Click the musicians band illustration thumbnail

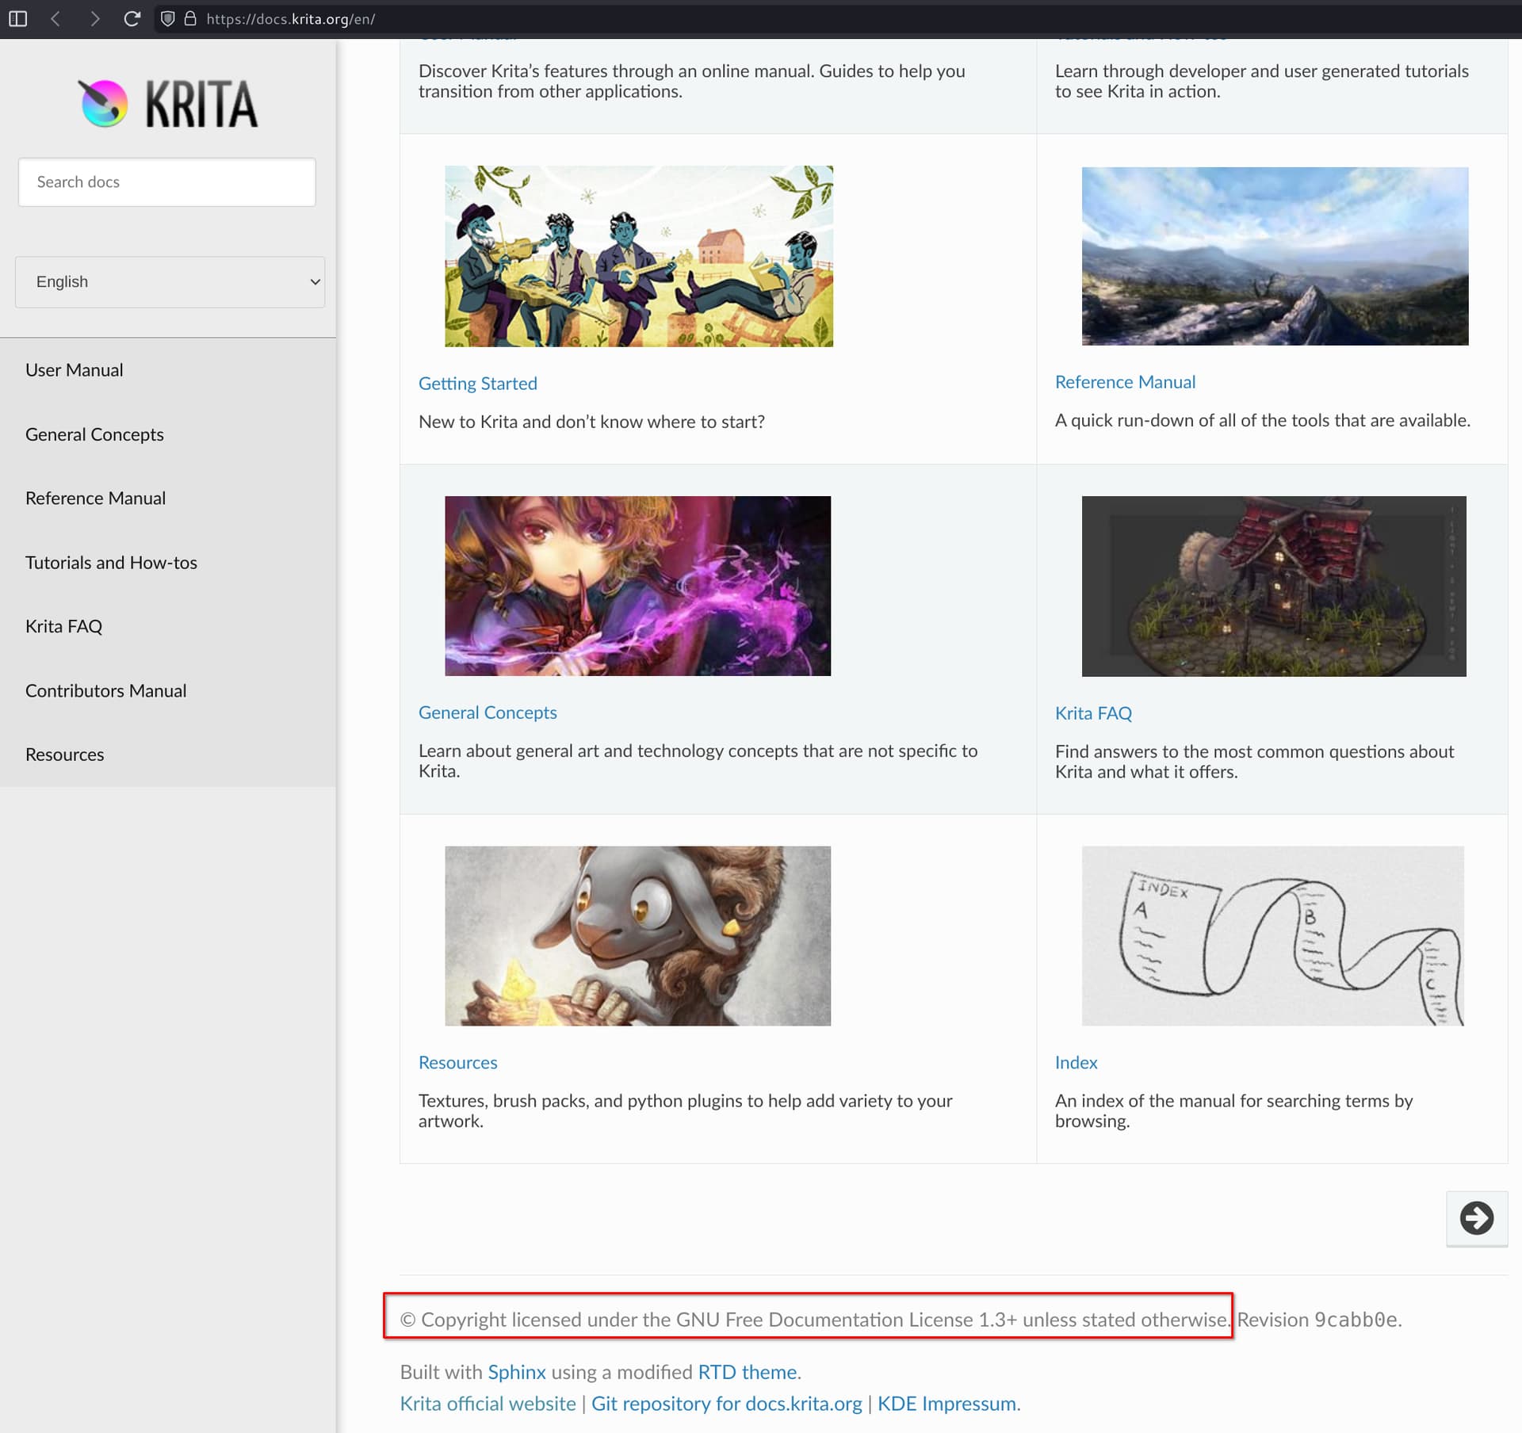point(638,256)
